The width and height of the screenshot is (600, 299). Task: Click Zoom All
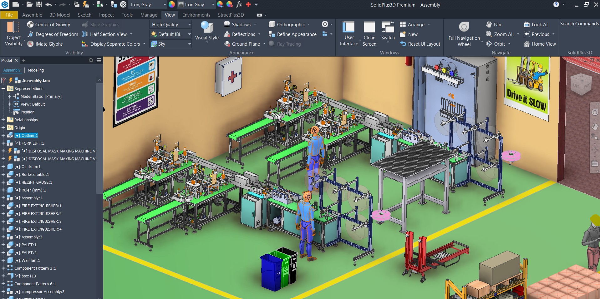[500, 34]
